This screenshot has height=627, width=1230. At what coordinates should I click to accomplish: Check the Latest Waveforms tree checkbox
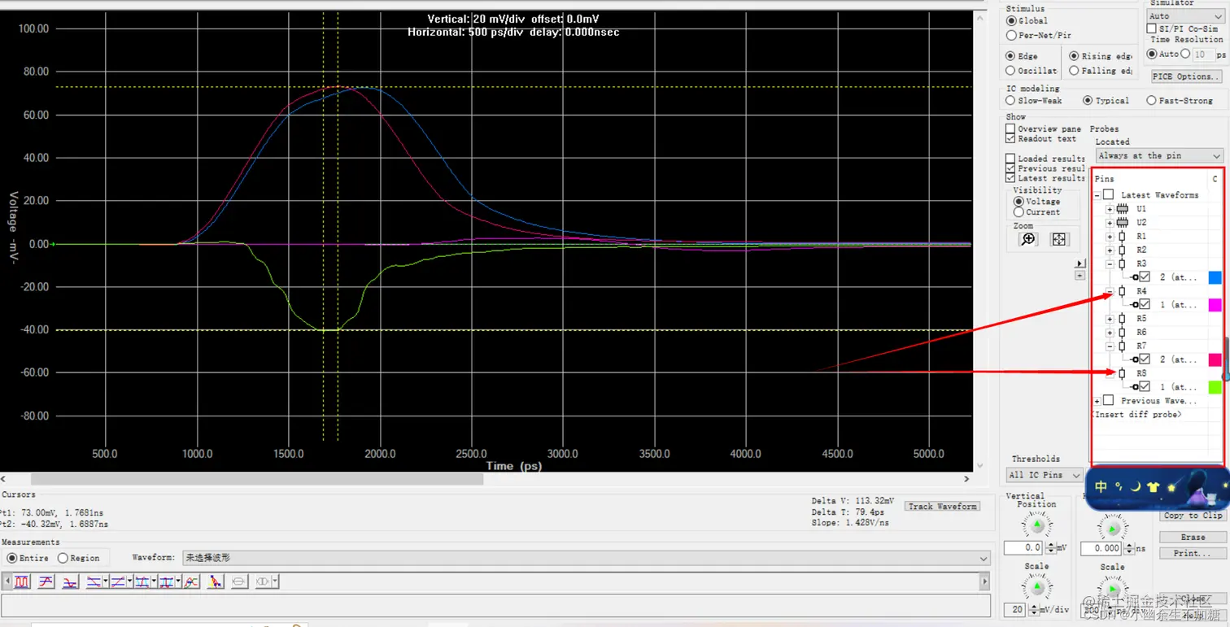click(1108, 195)
